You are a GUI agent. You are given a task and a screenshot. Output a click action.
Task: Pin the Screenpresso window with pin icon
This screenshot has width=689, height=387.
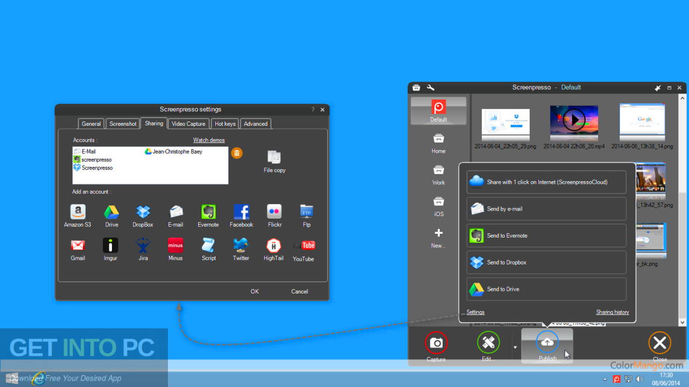[657, 88]
